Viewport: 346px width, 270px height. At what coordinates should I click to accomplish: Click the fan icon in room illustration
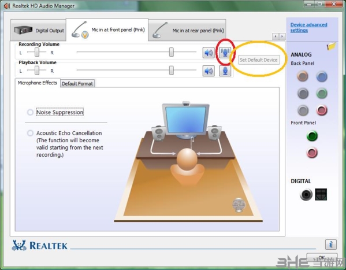tap(239, 205)
